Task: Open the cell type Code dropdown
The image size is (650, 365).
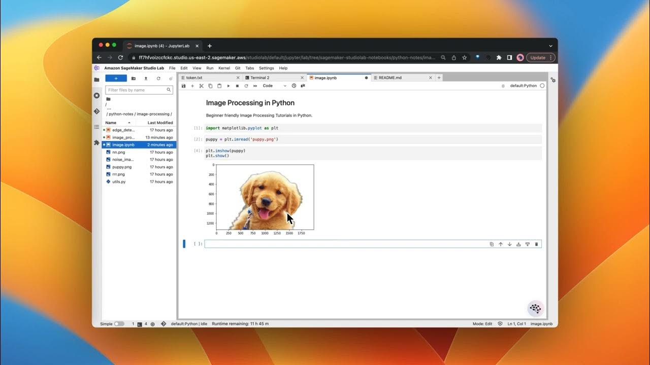Action: (275, 86)
